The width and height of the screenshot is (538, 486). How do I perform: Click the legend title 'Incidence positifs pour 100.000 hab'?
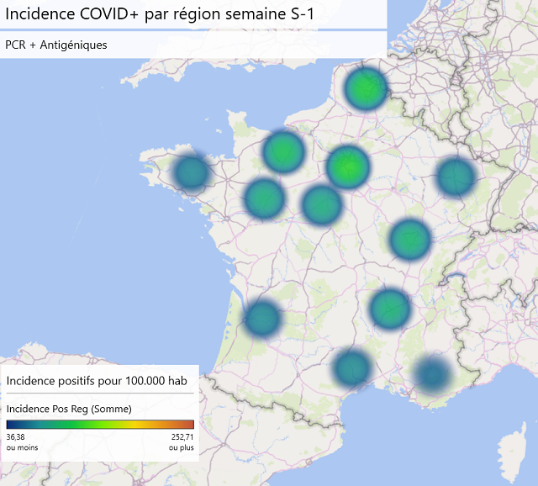point(97,381)
